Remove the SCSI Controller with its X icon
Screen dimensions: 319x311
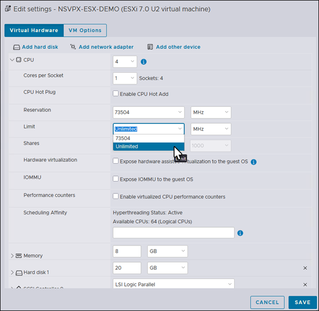[305, 284]
